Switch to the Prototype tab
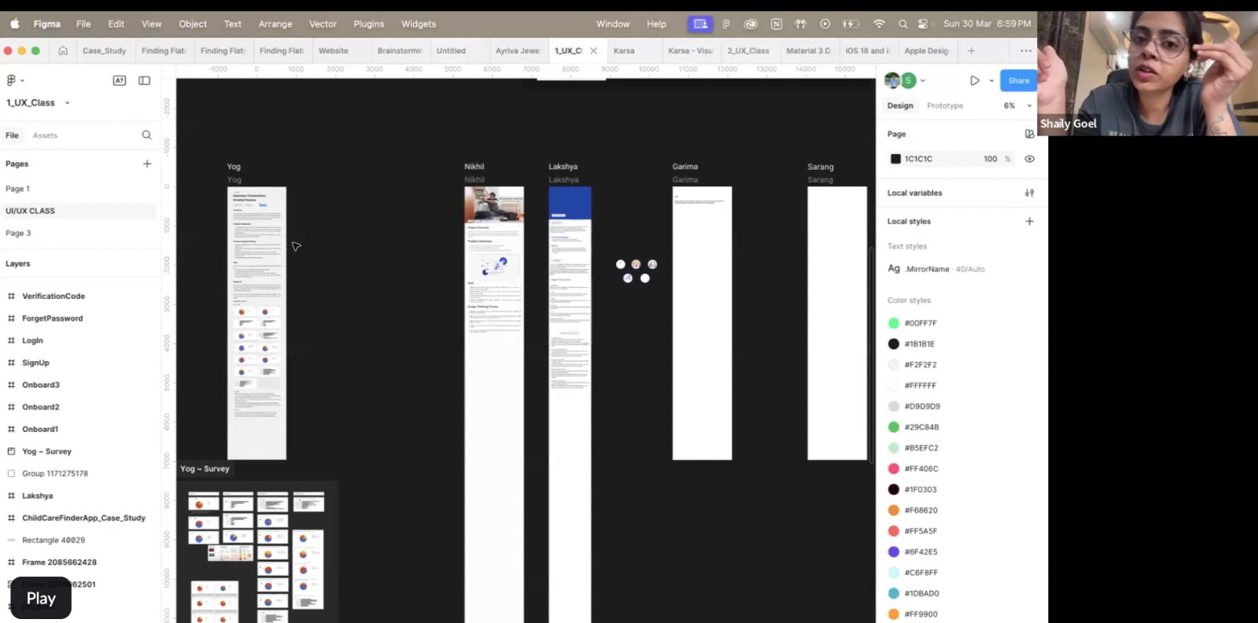This screenshot has height=623, width=1258. pos(944,105)
